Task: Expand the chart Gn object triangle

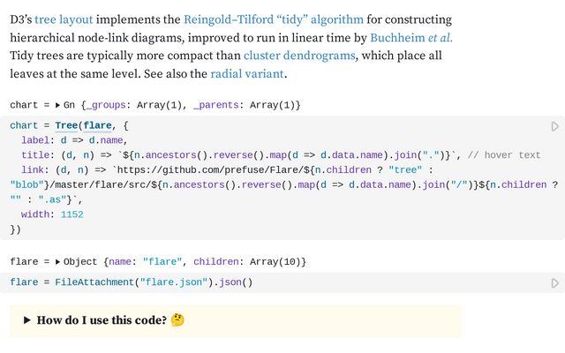Action: click(x=57, y=105)
